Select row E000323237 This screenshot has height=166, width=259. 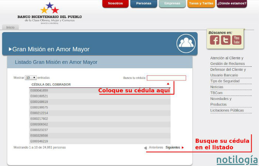100,130
